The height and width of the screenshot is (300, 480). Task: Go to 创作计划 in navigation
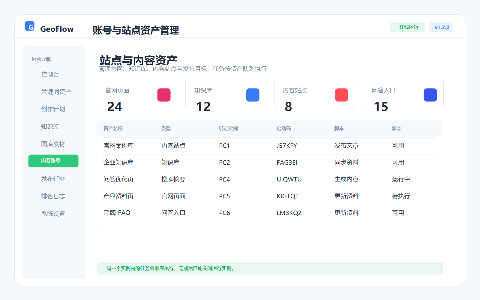tap(53, 109)
